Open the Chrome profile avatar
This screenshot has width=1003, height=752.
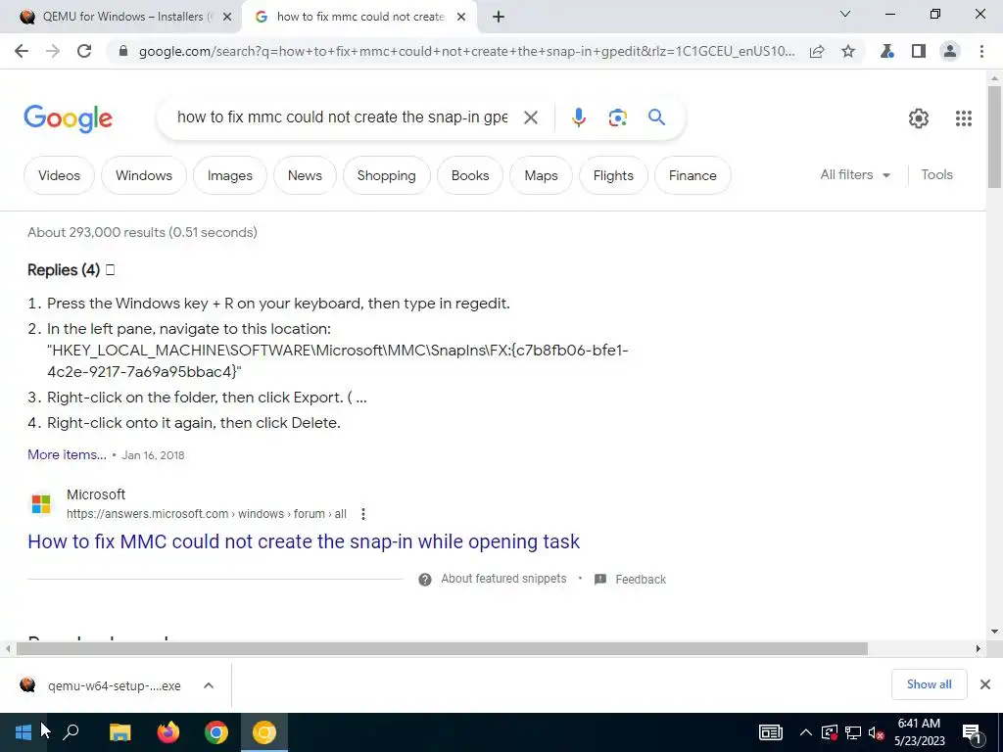click(950, 51)
